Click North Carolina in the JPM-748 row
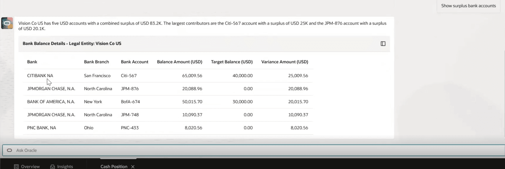The image size is (505, 169). [98, 115]
